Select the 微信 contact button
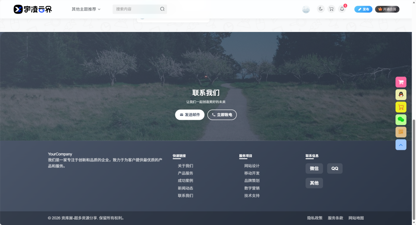Image resolution: width=416 pixels, height=225 pixels. (x=314, y=168)
